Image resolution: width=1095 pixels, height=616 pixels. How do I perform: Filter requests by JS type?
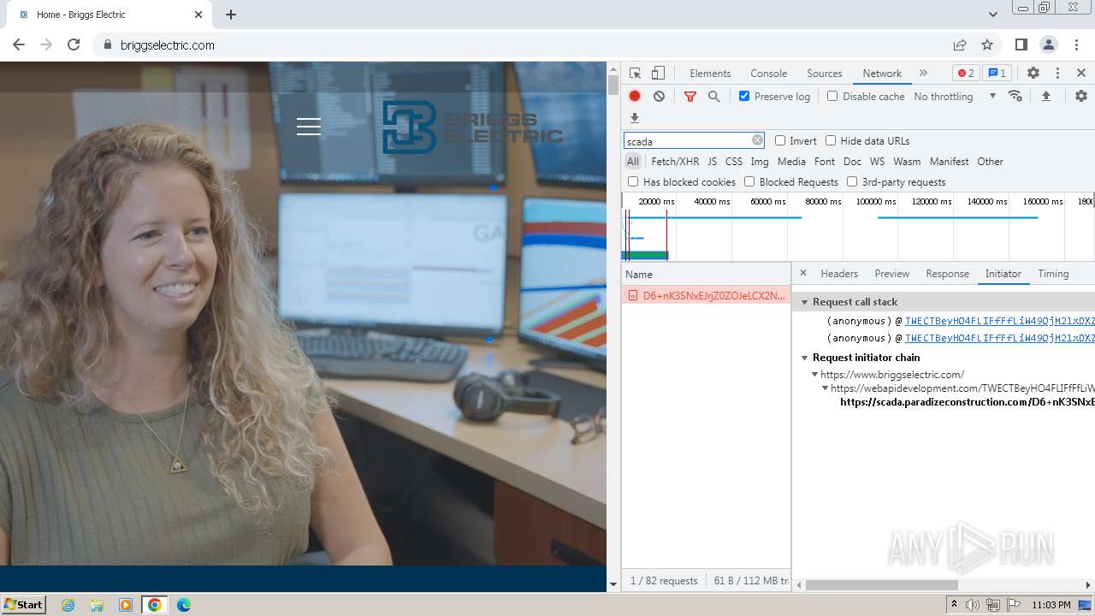point(712,162)
